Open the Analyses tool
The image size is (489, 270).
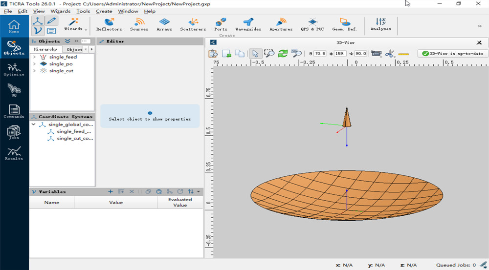(x=381, y=24)
